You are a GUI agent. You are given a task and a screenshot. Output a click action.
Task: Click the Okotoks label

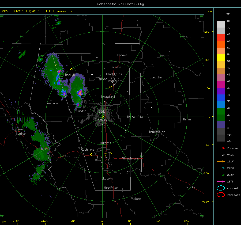click(x=107, y=178)
